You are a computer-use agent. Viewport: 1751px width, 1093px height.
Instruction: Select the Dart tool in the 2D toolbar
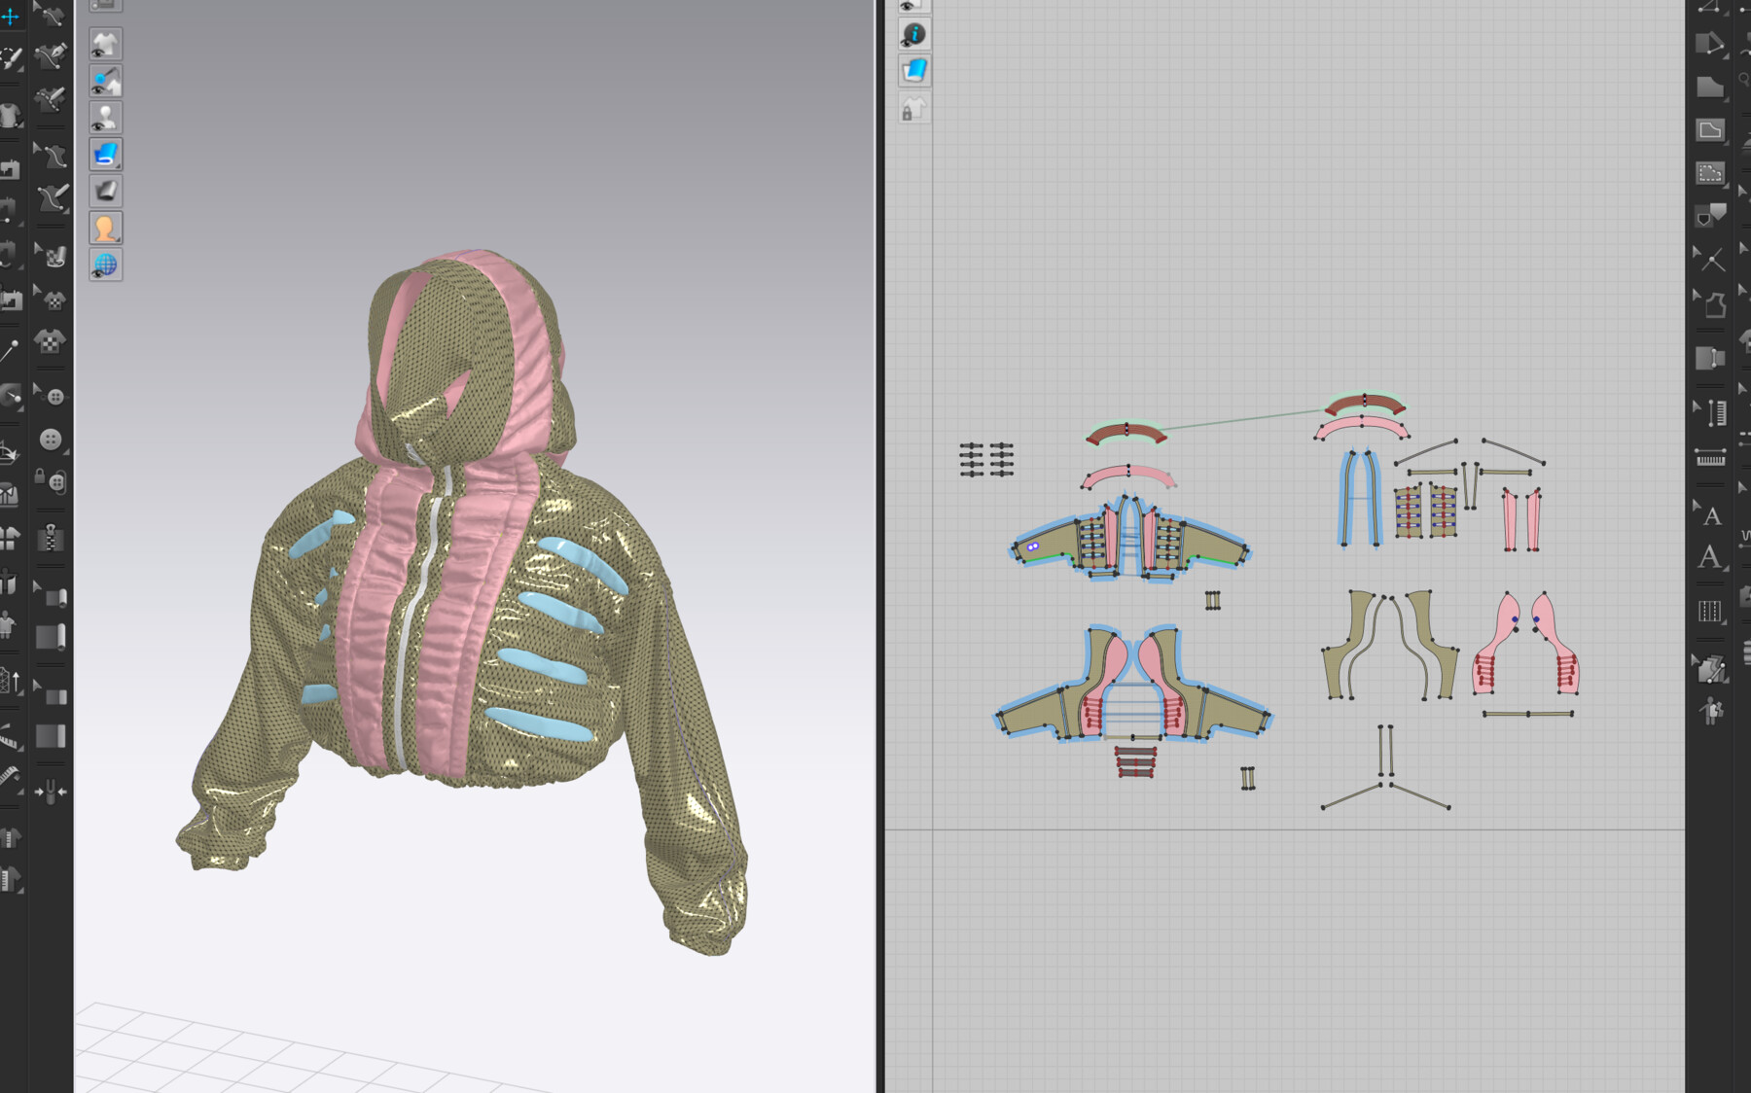pos(1707,213)
